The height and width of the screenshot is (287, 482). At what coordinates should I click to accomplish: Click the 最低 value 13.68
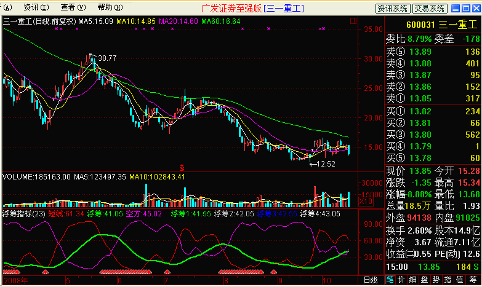tap(469, 194)
